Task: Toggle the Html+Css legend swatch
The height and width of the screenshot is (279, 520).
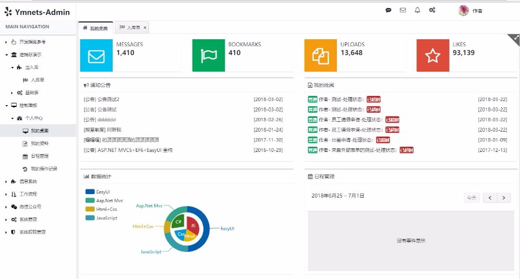Action: tap(90, 209)
